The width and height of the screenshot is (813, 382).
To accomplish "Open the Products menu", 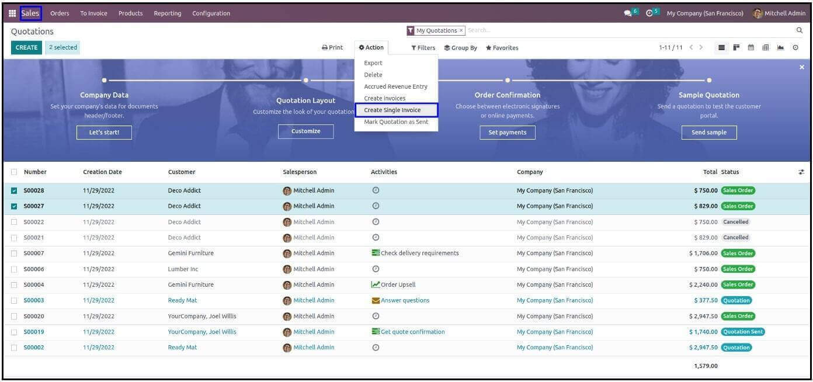I will pos(130,13).
